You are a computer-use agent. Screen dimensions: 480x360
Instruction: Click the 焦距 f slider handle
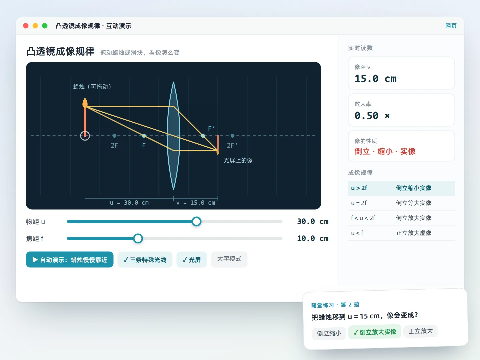tap(138, 238)
